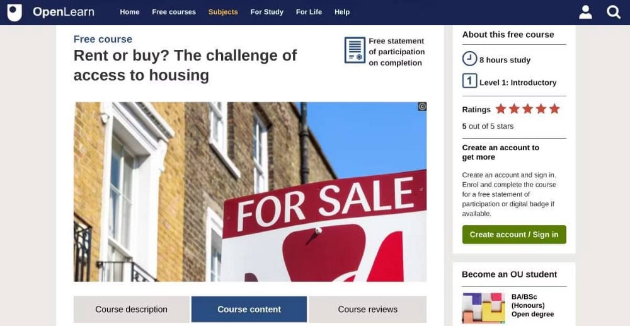This screenshot has width=630, height=326.
Task: Click the first rating star
Action: point(501,109)
